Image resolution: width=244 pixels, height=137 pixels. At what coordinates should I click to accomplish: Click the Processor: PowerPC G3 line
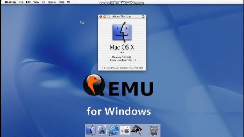123,60
